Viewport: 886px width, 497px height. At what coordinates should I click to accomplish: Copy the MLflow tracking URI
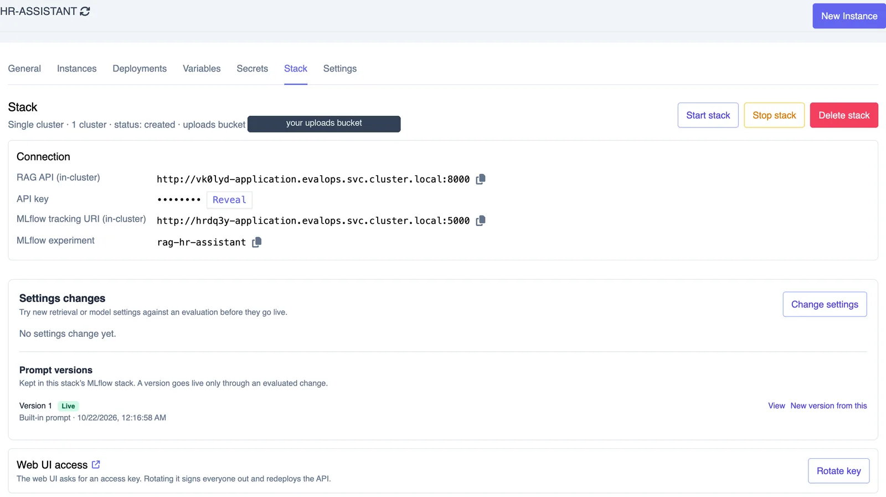(481, 221)
